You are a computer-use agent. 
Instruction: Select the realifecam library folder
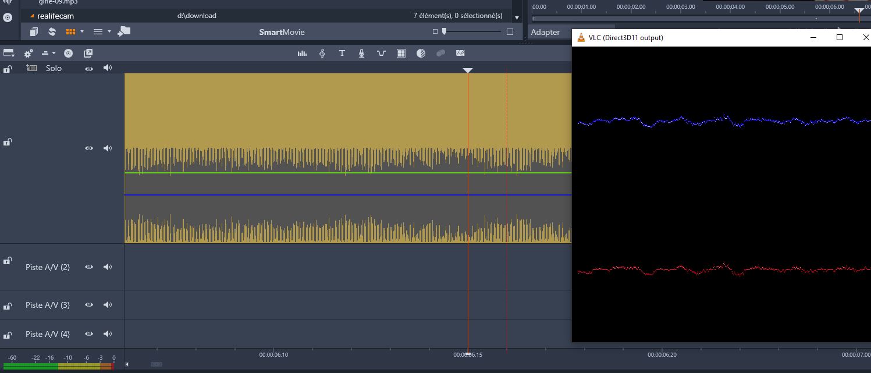point(55,16)
